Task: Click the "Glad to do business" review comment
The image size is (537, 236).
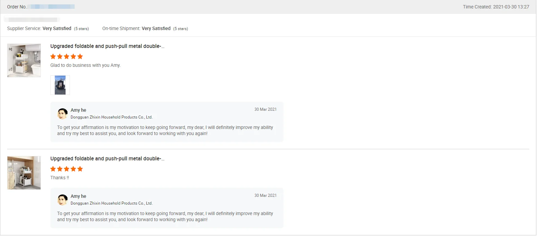Action: click(x=86, y=65)
